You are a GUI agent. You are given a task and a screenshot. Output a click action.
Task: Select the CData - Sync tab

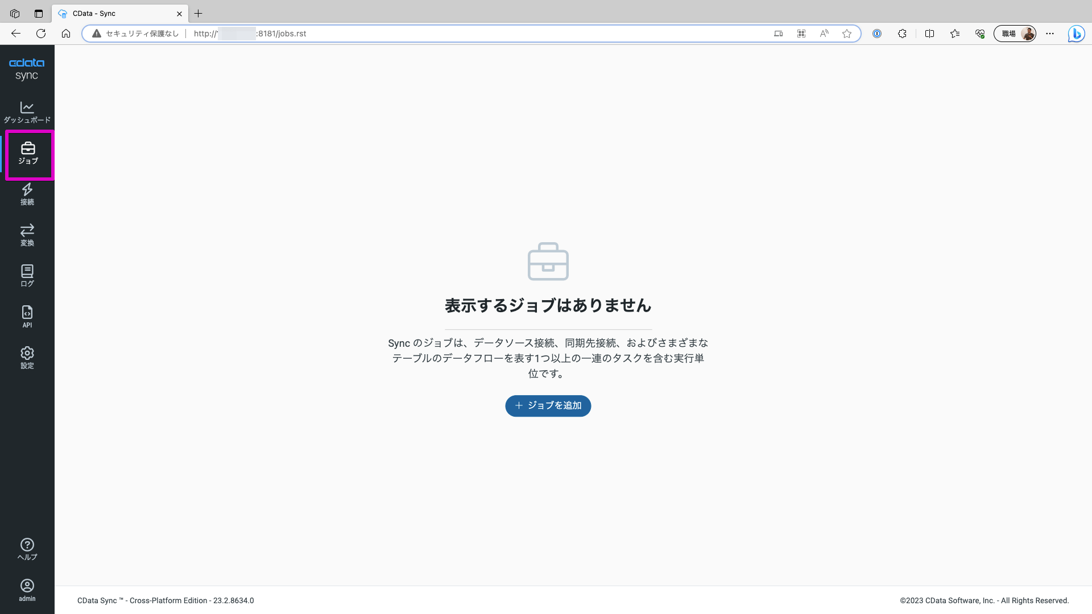click(114, 13)
